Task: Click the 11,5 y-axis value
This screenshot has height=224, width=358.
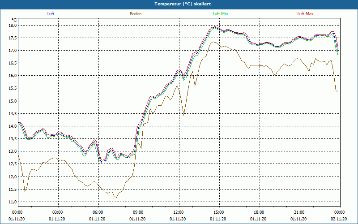Action: coord(13,189)
